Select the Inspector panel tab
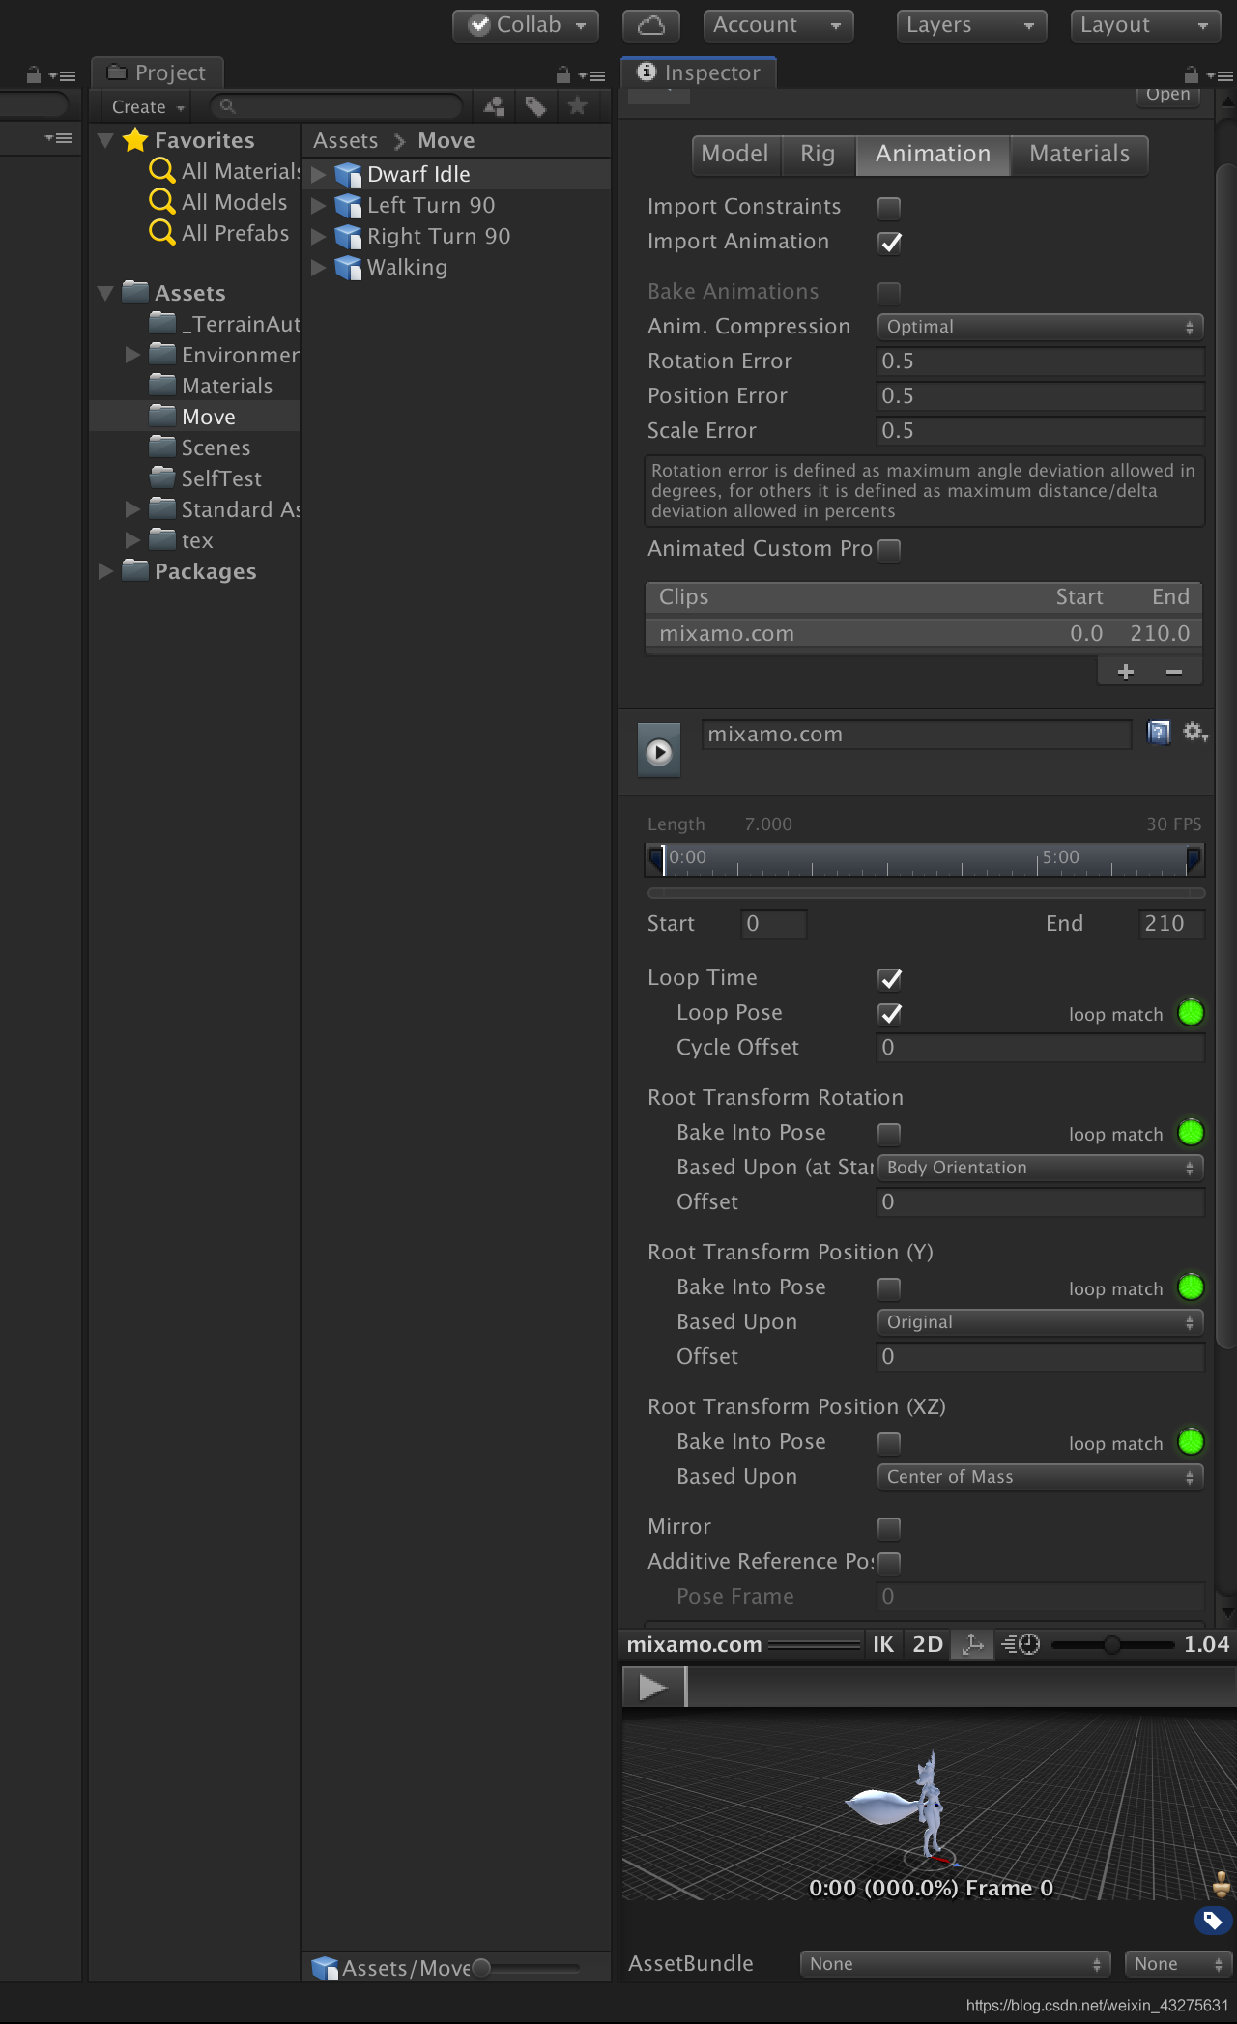 [x=699, y=72]
